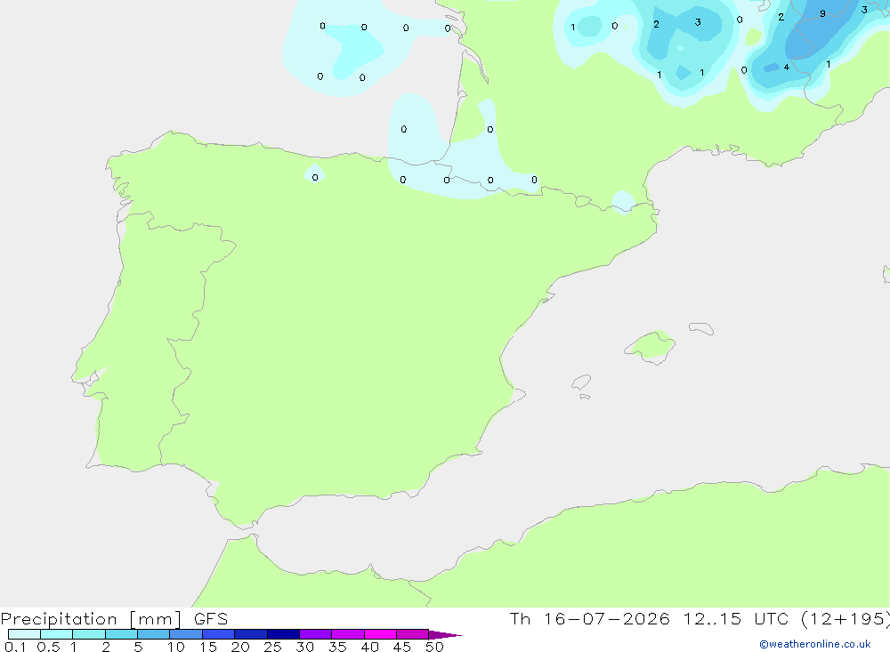Click the '50' legend scale label
The height and width of the screenshot is (652, 890).
pos(435,647)
